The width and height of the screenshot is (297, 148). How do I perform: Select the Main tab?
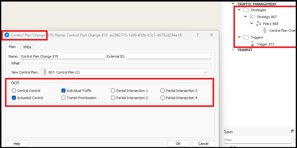click(12, 47)
